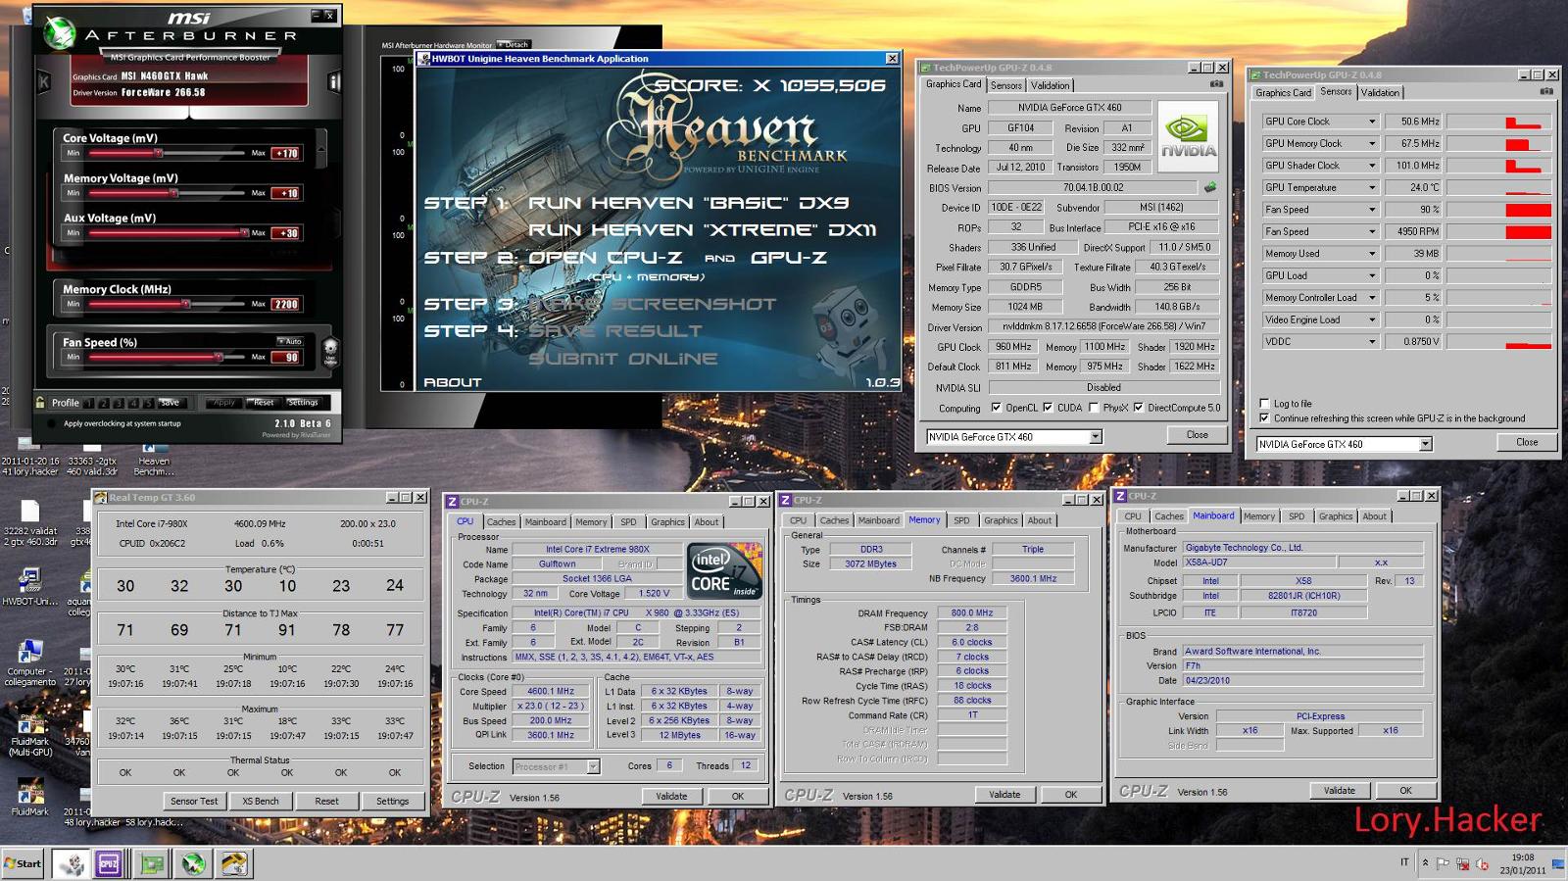The height and width of the screenshot is (881, 1568).
Task: Open Graphics tab in CPU-Z Mainboard window
Action: (x=1335, y=516)
